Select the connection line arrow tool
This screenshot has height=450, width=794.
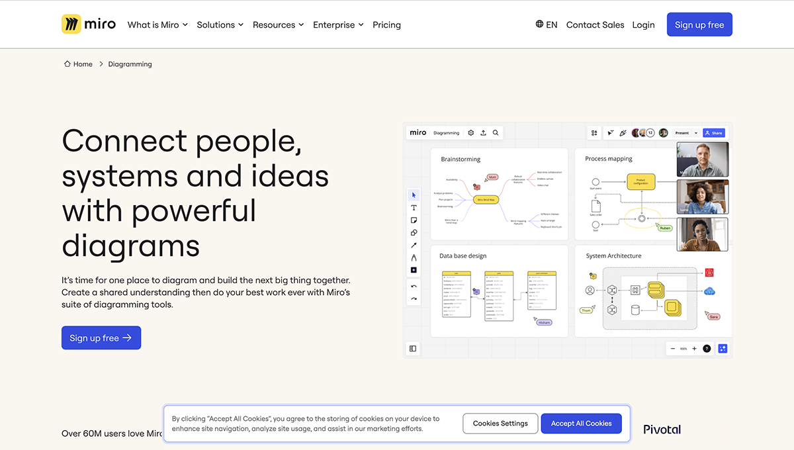(414, 246)
